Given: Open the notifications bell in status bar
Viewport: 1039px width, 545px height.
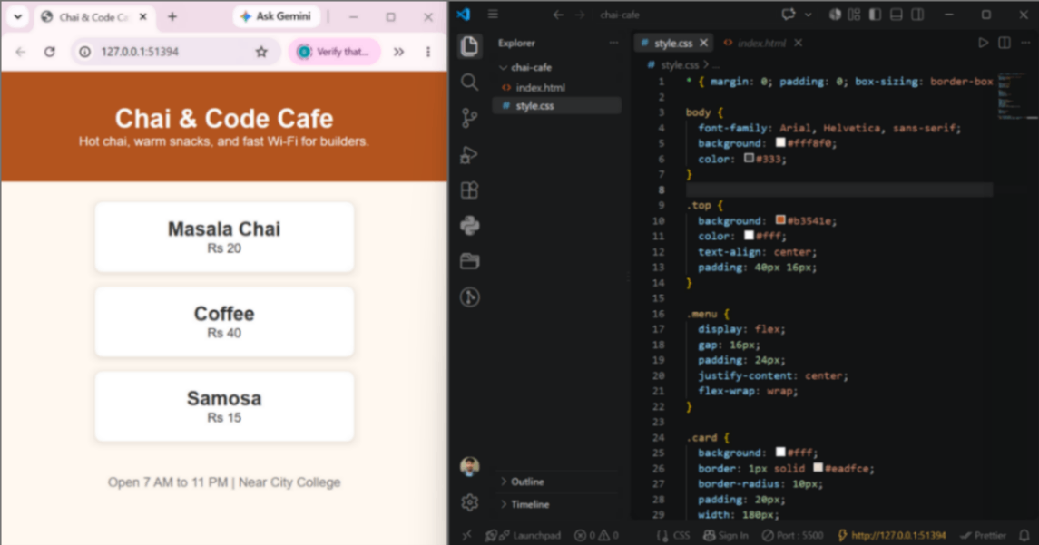Looking at the screenshot, I should click(1024, 535).
